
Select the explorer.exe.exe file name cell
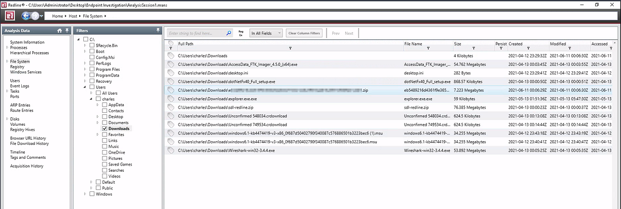tap(427, 98)
